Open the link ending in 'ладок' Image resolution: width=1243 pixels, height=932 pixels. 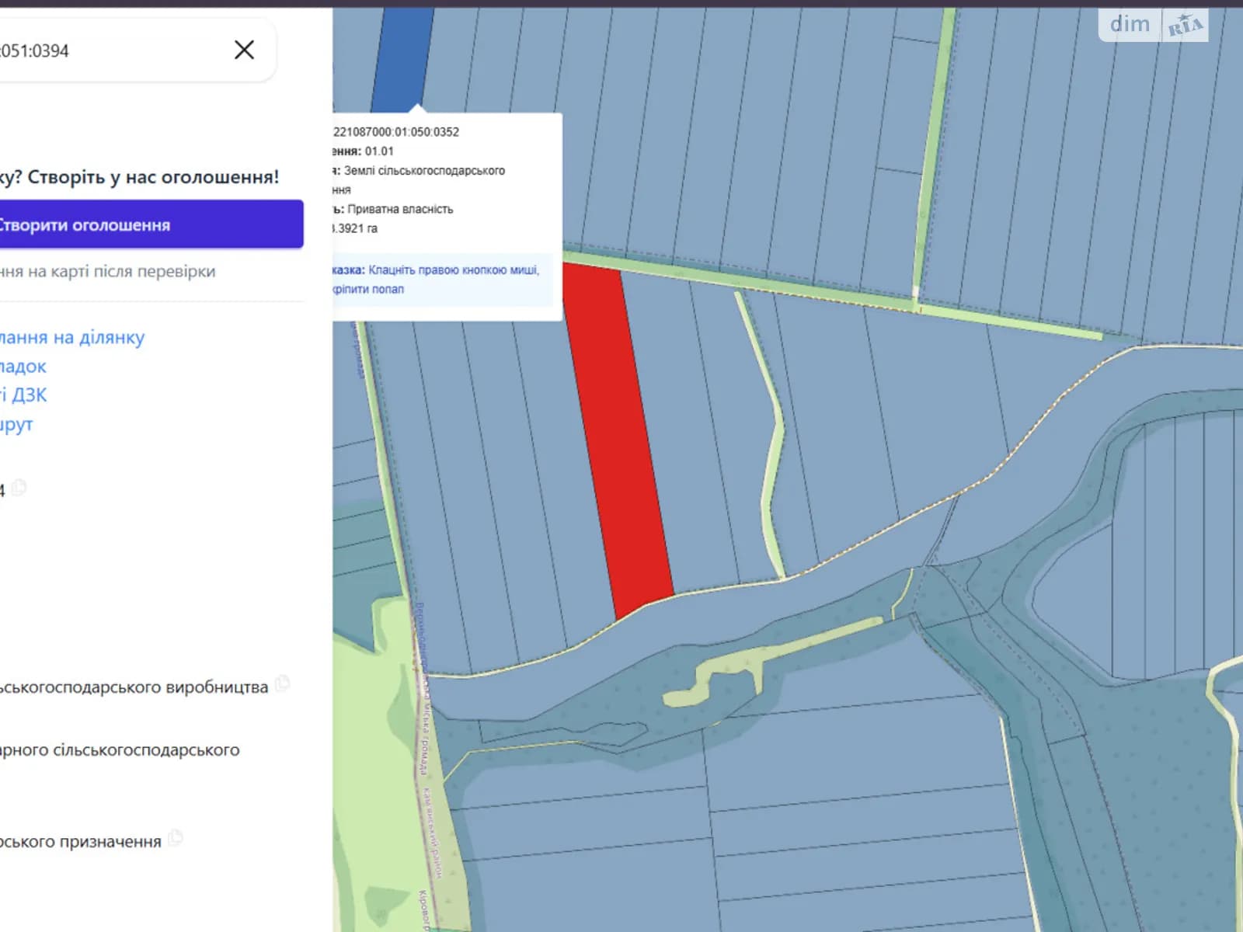[23, 366]
